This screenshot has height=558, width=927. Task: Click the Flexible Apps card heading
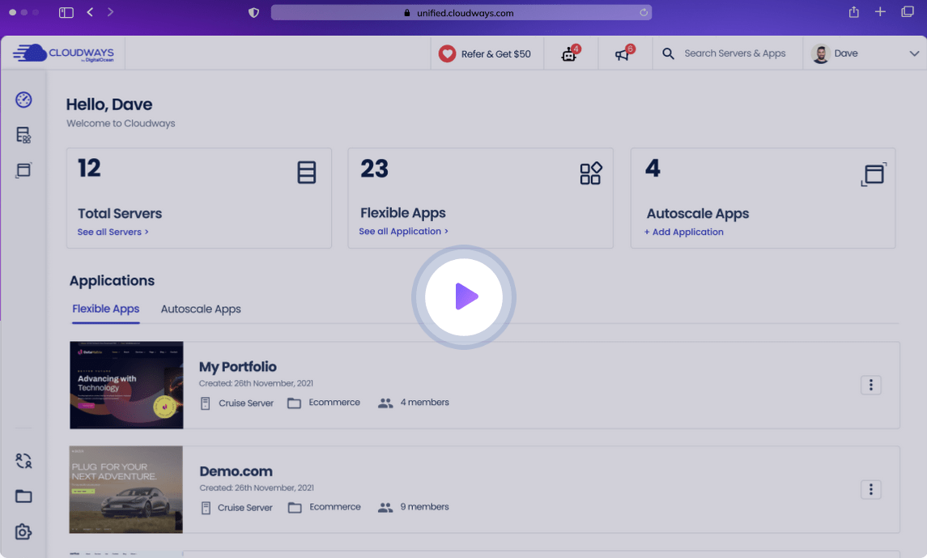pyautogui.click(x=403, y=213)
